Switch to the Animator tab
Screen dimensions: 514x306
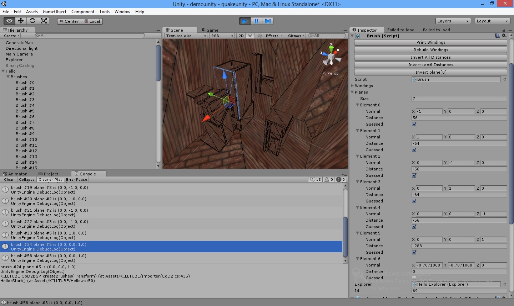pyautogui.click(x=15, y=174)
